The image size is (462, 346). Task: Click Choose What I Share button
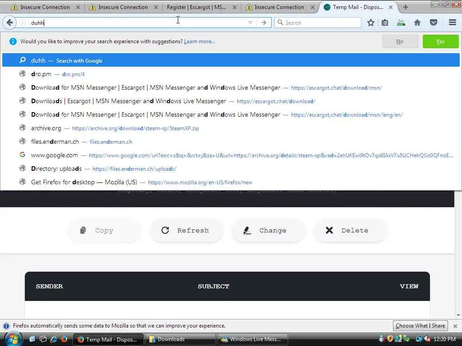pos(420,326)
